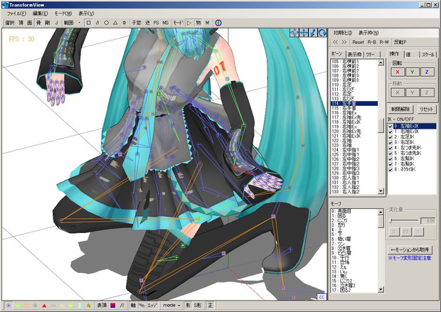This screenshot has height=312, width=441.
Task: Open the 初期化(I) menu
Action: [343, 33]
